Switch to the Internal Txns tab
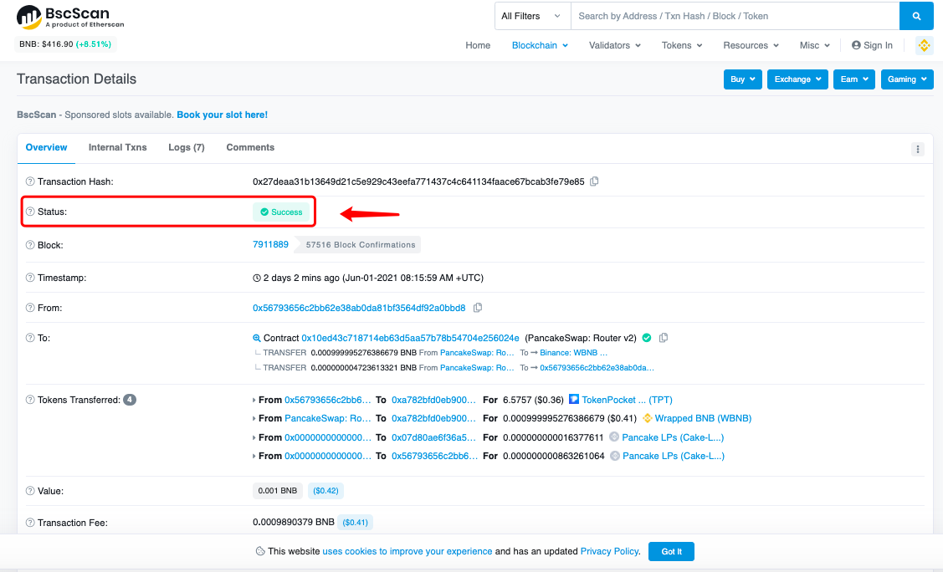 pos(117,147)
